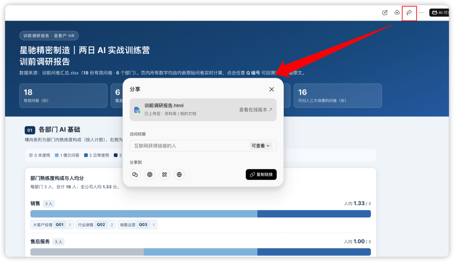Viewport: 454px width, 262px height.
Task: Click the 大客户经理 Q01 tag
Action: (52, 225)
